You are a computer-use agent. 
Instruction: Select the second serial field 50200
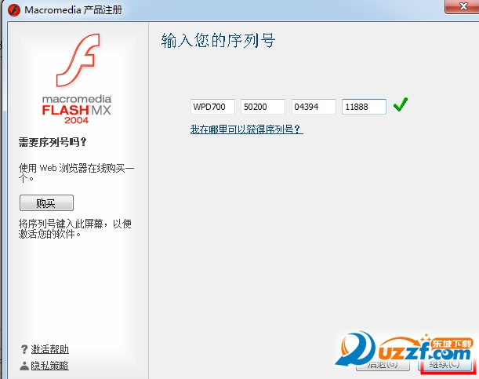(x=263, y=107)
